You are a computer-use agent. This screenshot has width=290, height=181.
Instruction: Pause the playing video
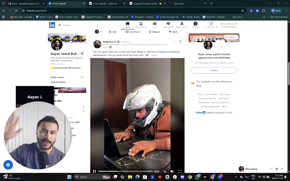click(x=94, y=171)
